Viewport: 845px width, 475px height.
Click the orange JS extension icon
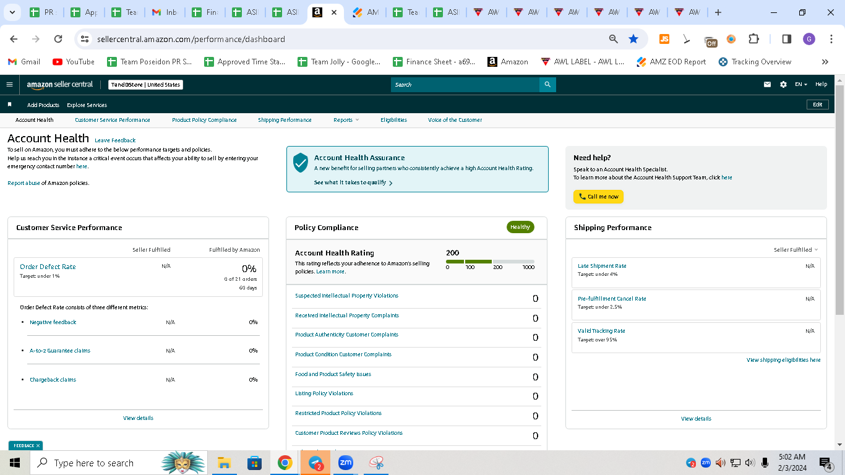664,39
